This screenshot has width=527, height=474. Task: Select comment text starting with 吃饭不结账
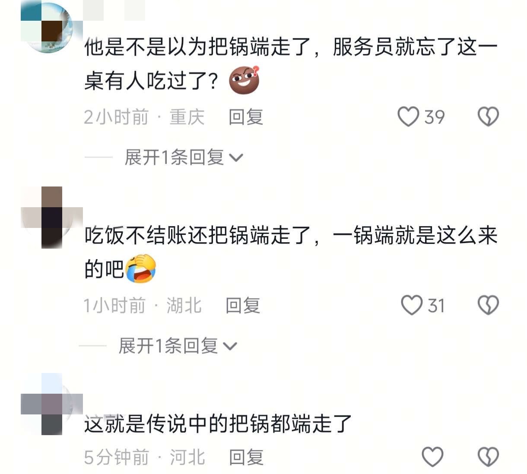point(291,252)
